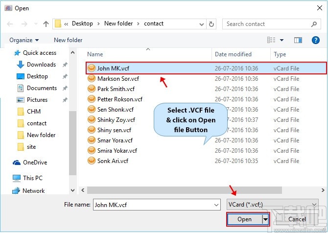The height and width of the screenshot is (233, 328).
Task: Open the CHM folder in sidebar
Action: 29,112
